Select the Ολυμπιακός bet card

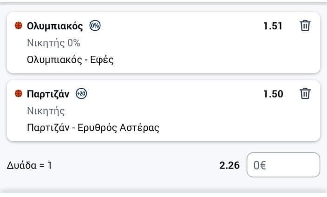pyautogui.click(x=163, y=43)
